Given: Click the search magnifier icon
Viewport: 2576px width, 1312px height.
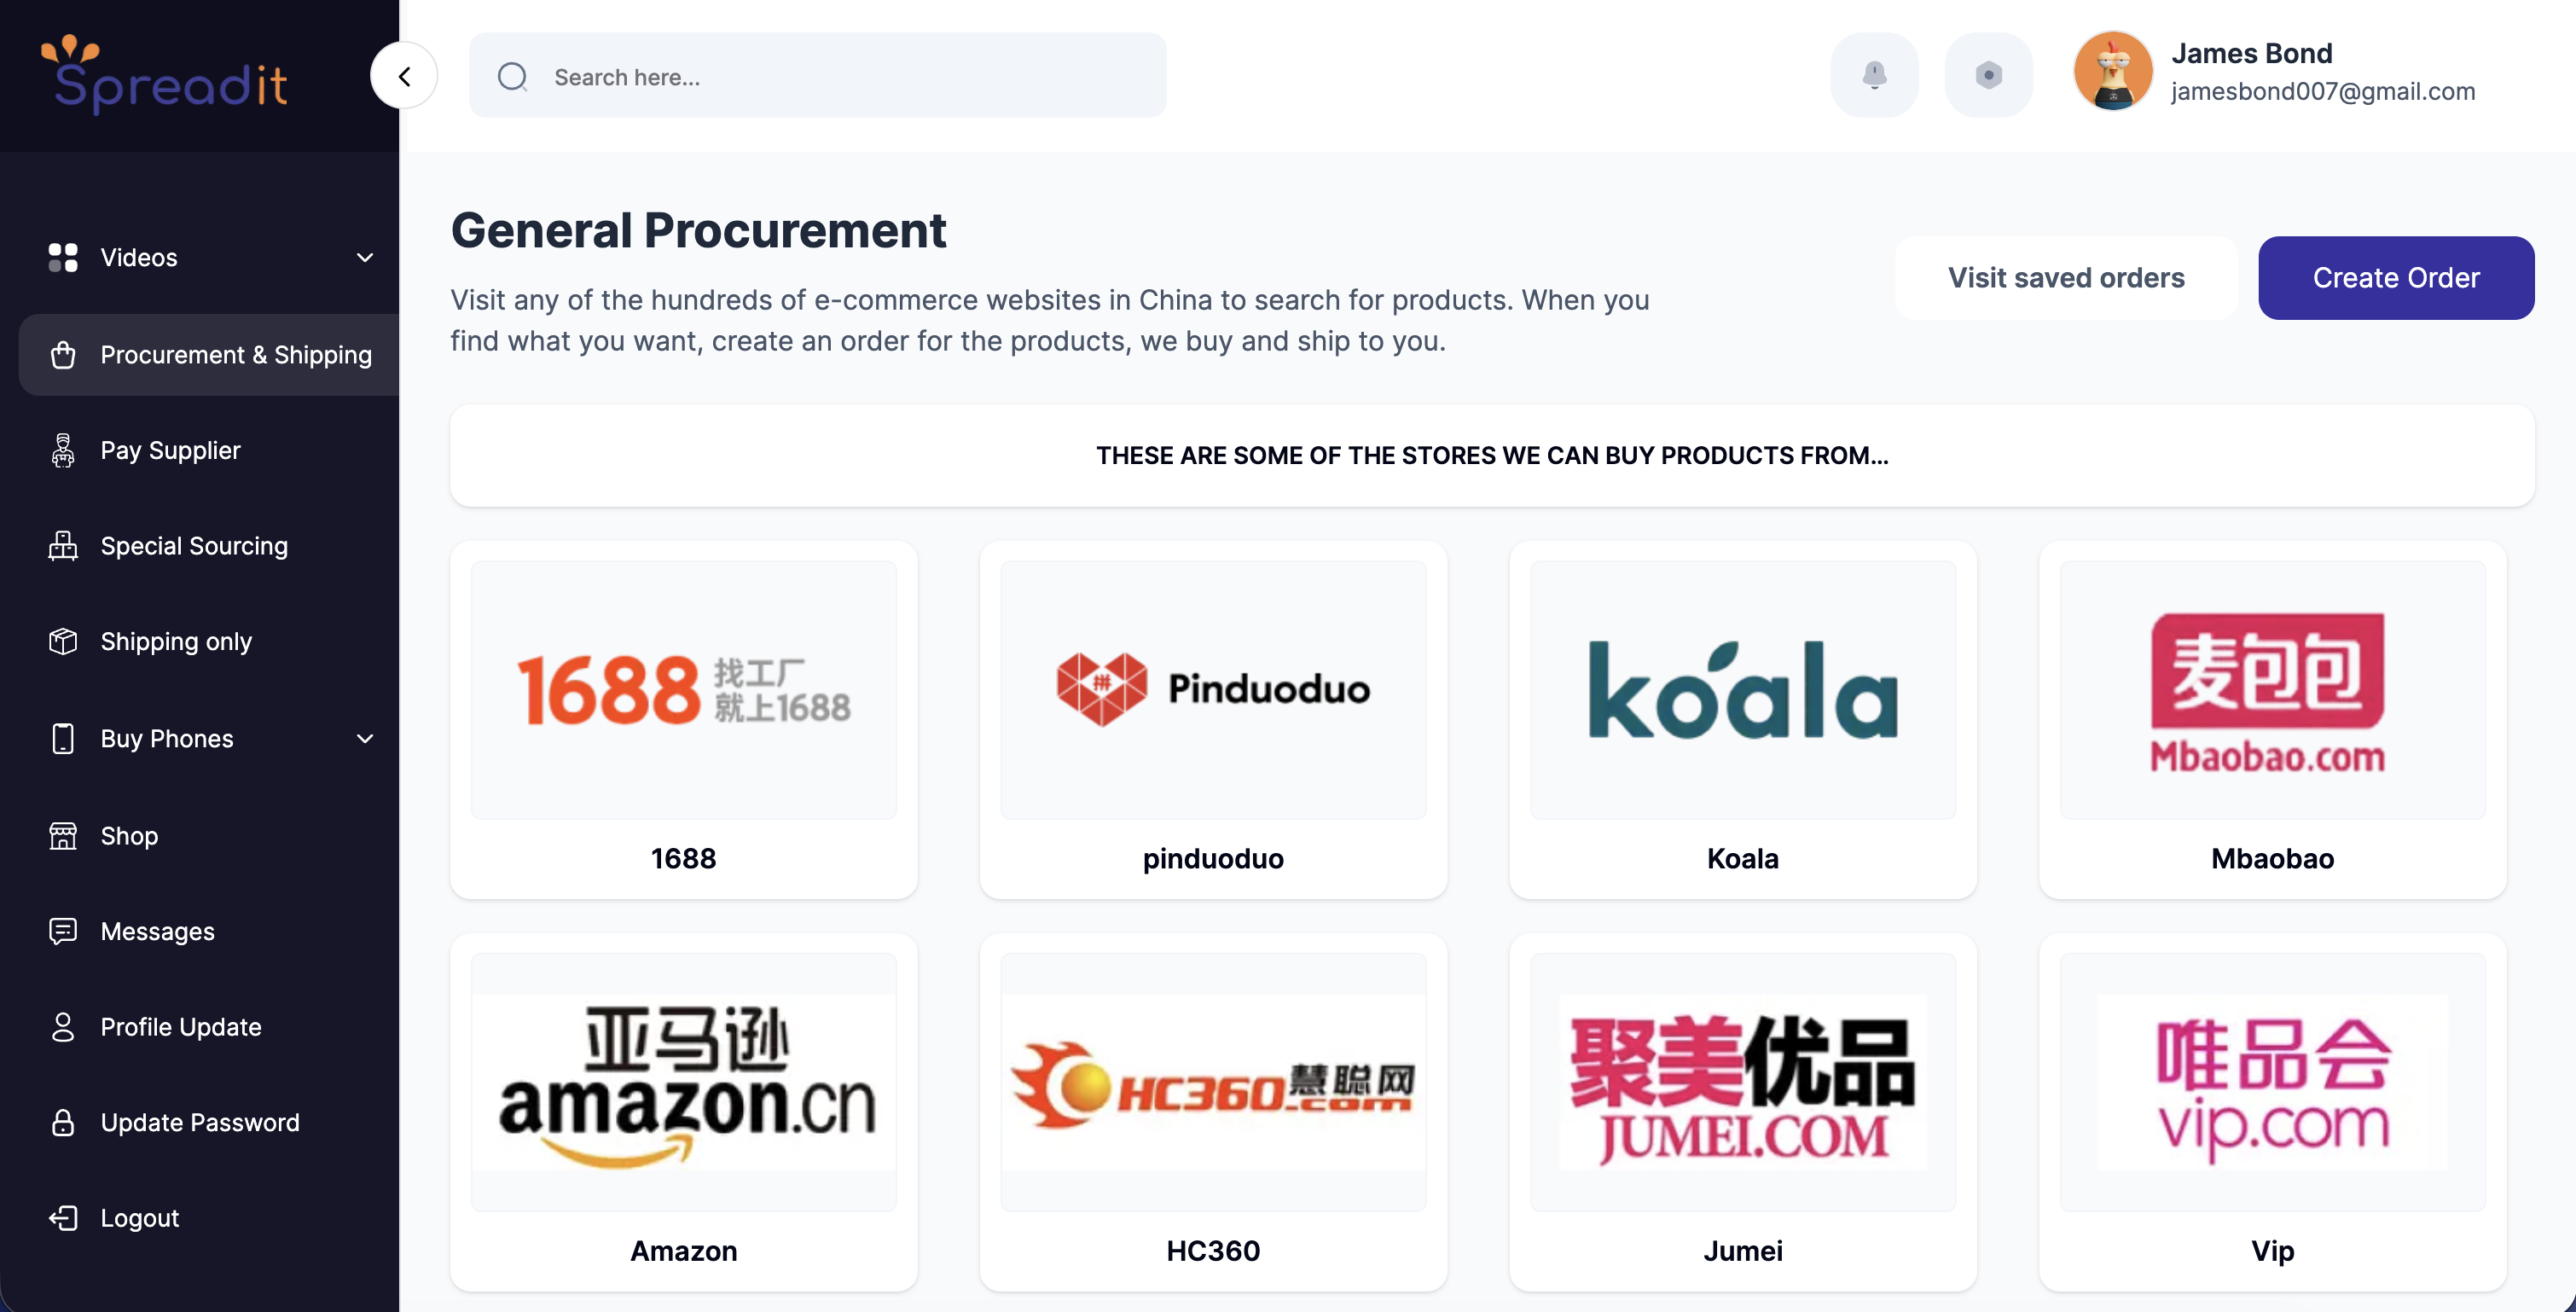Looking at the screenshot, I should point(512,77).
